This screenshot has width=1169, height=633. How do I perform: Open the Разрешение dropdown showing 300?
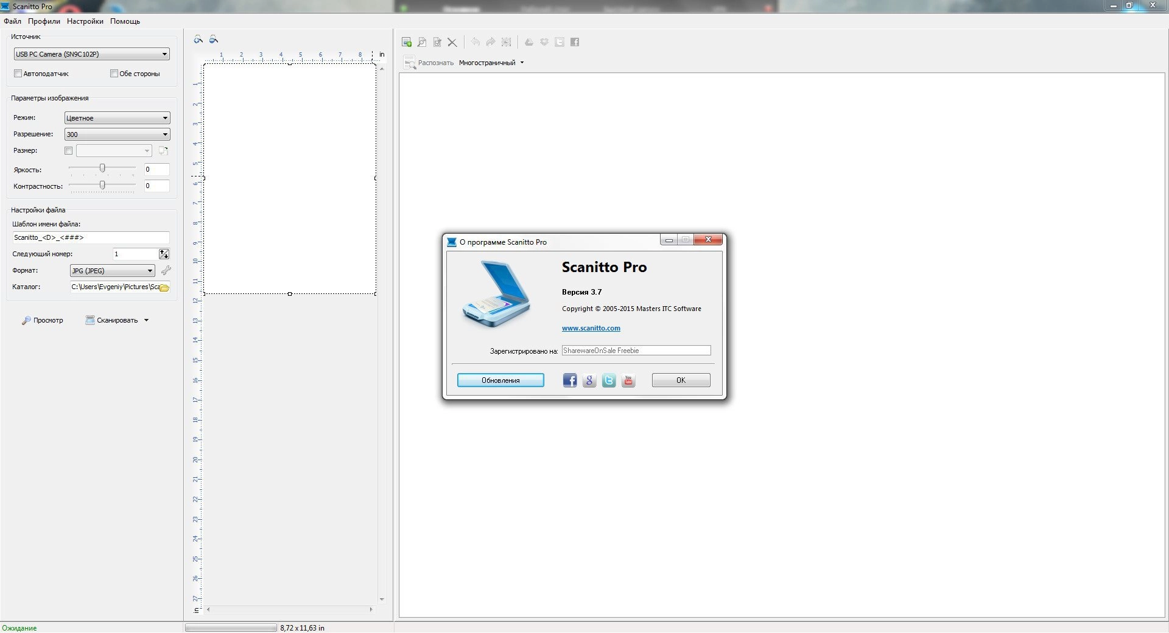pos(117,135)
